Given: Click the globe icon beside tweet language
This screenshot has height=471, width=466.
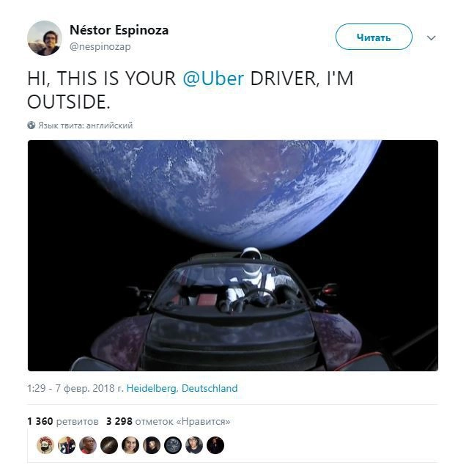Looking at the screenshot, I should click(32, 125).
